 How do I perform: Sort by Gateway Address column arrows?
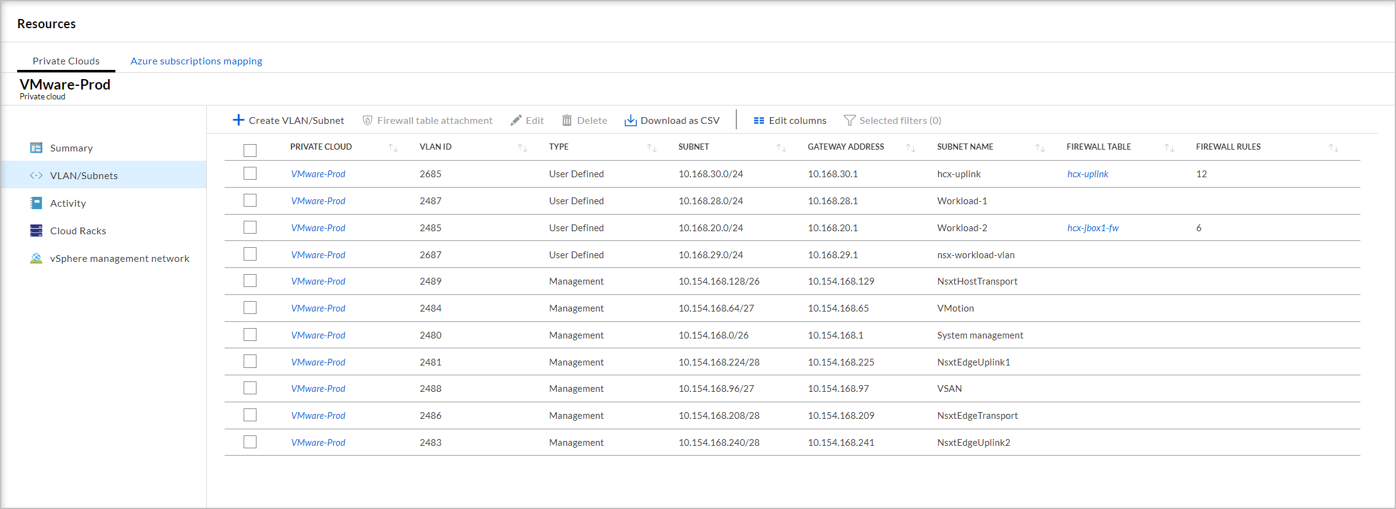tap(911, 148)
